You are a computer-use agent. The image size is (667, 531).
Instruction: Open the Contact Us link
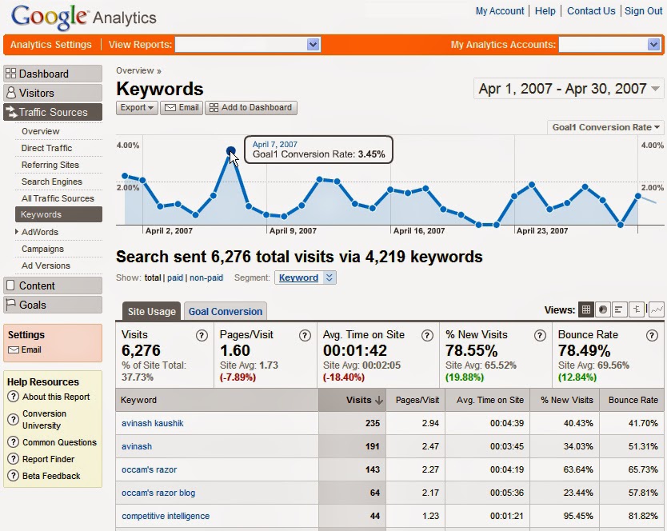(x=591, y=11)
